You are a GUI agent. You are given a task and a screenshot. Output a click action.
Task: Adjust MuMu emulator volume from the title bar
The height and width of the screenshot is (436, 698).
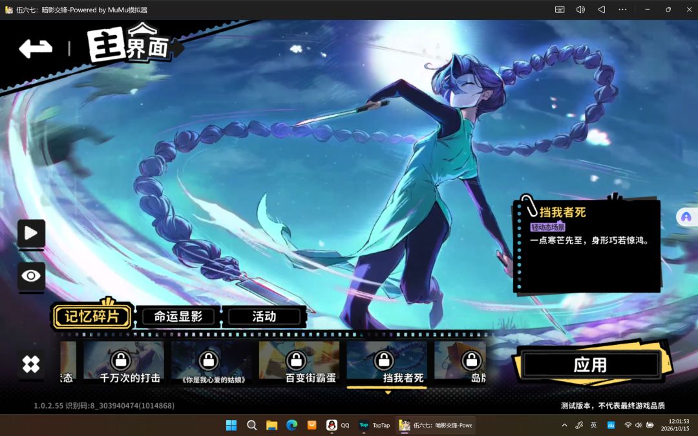pyautogui.click(x=580, y=10)
